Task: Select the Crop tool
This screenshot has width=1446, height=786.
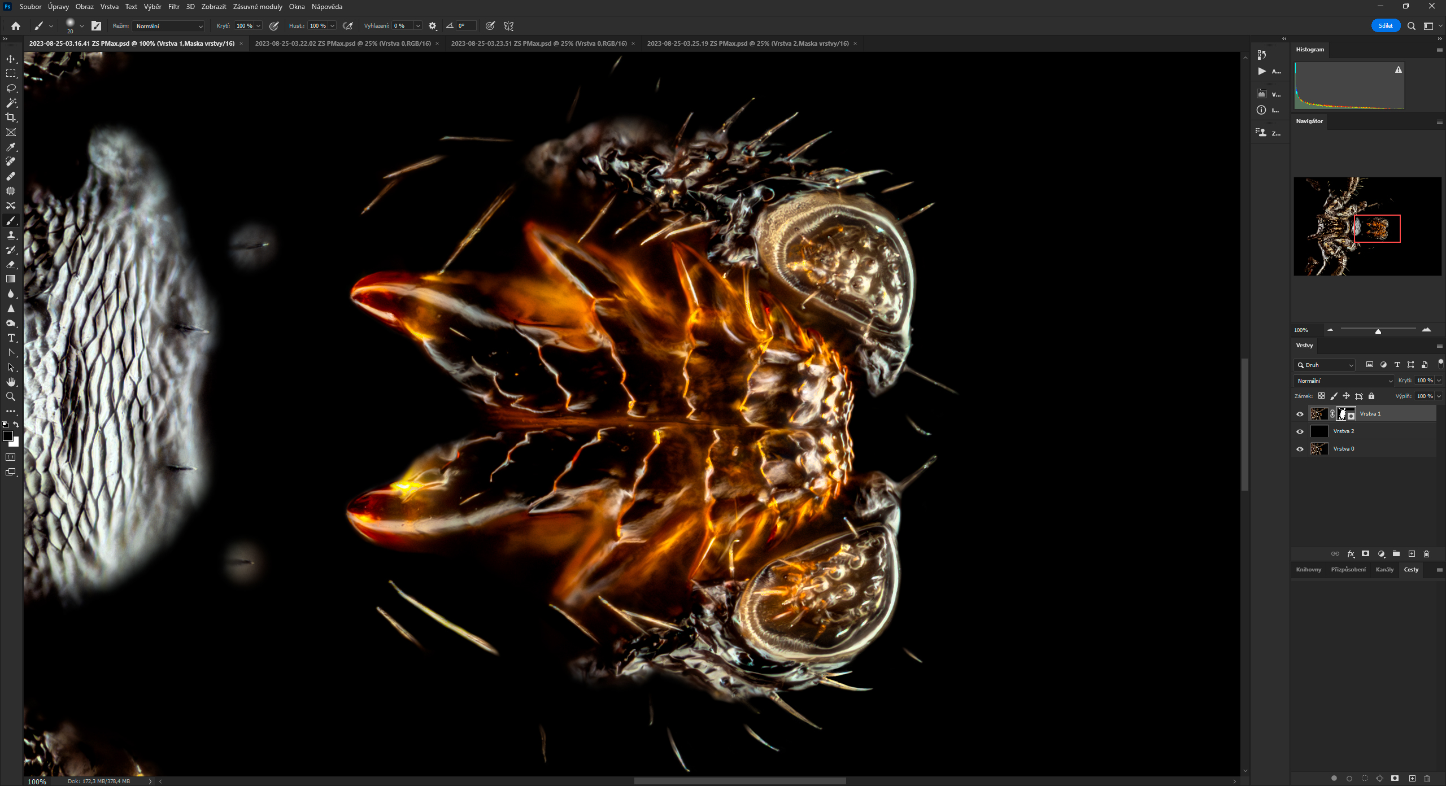Action: 11,117
